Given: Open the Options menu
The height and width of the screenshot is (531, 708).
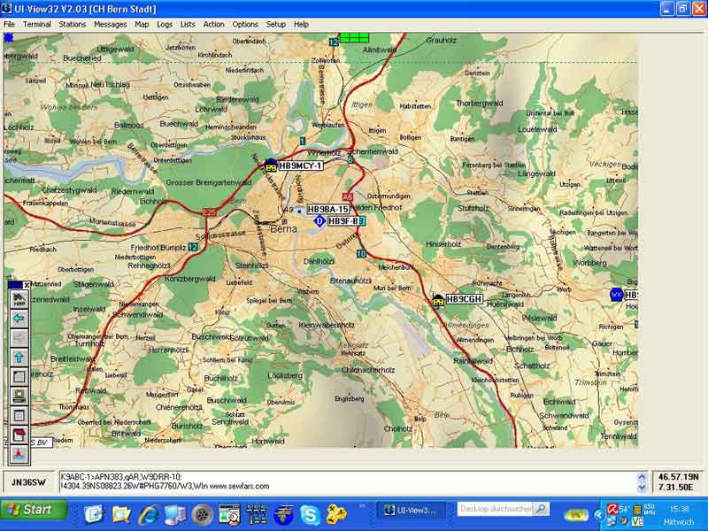Looking at the screenshot, I should (x=245, y=25).
